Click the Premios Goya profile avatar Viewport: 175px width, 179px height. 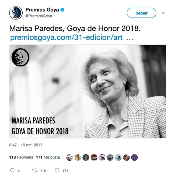click(x=16, y=13)
